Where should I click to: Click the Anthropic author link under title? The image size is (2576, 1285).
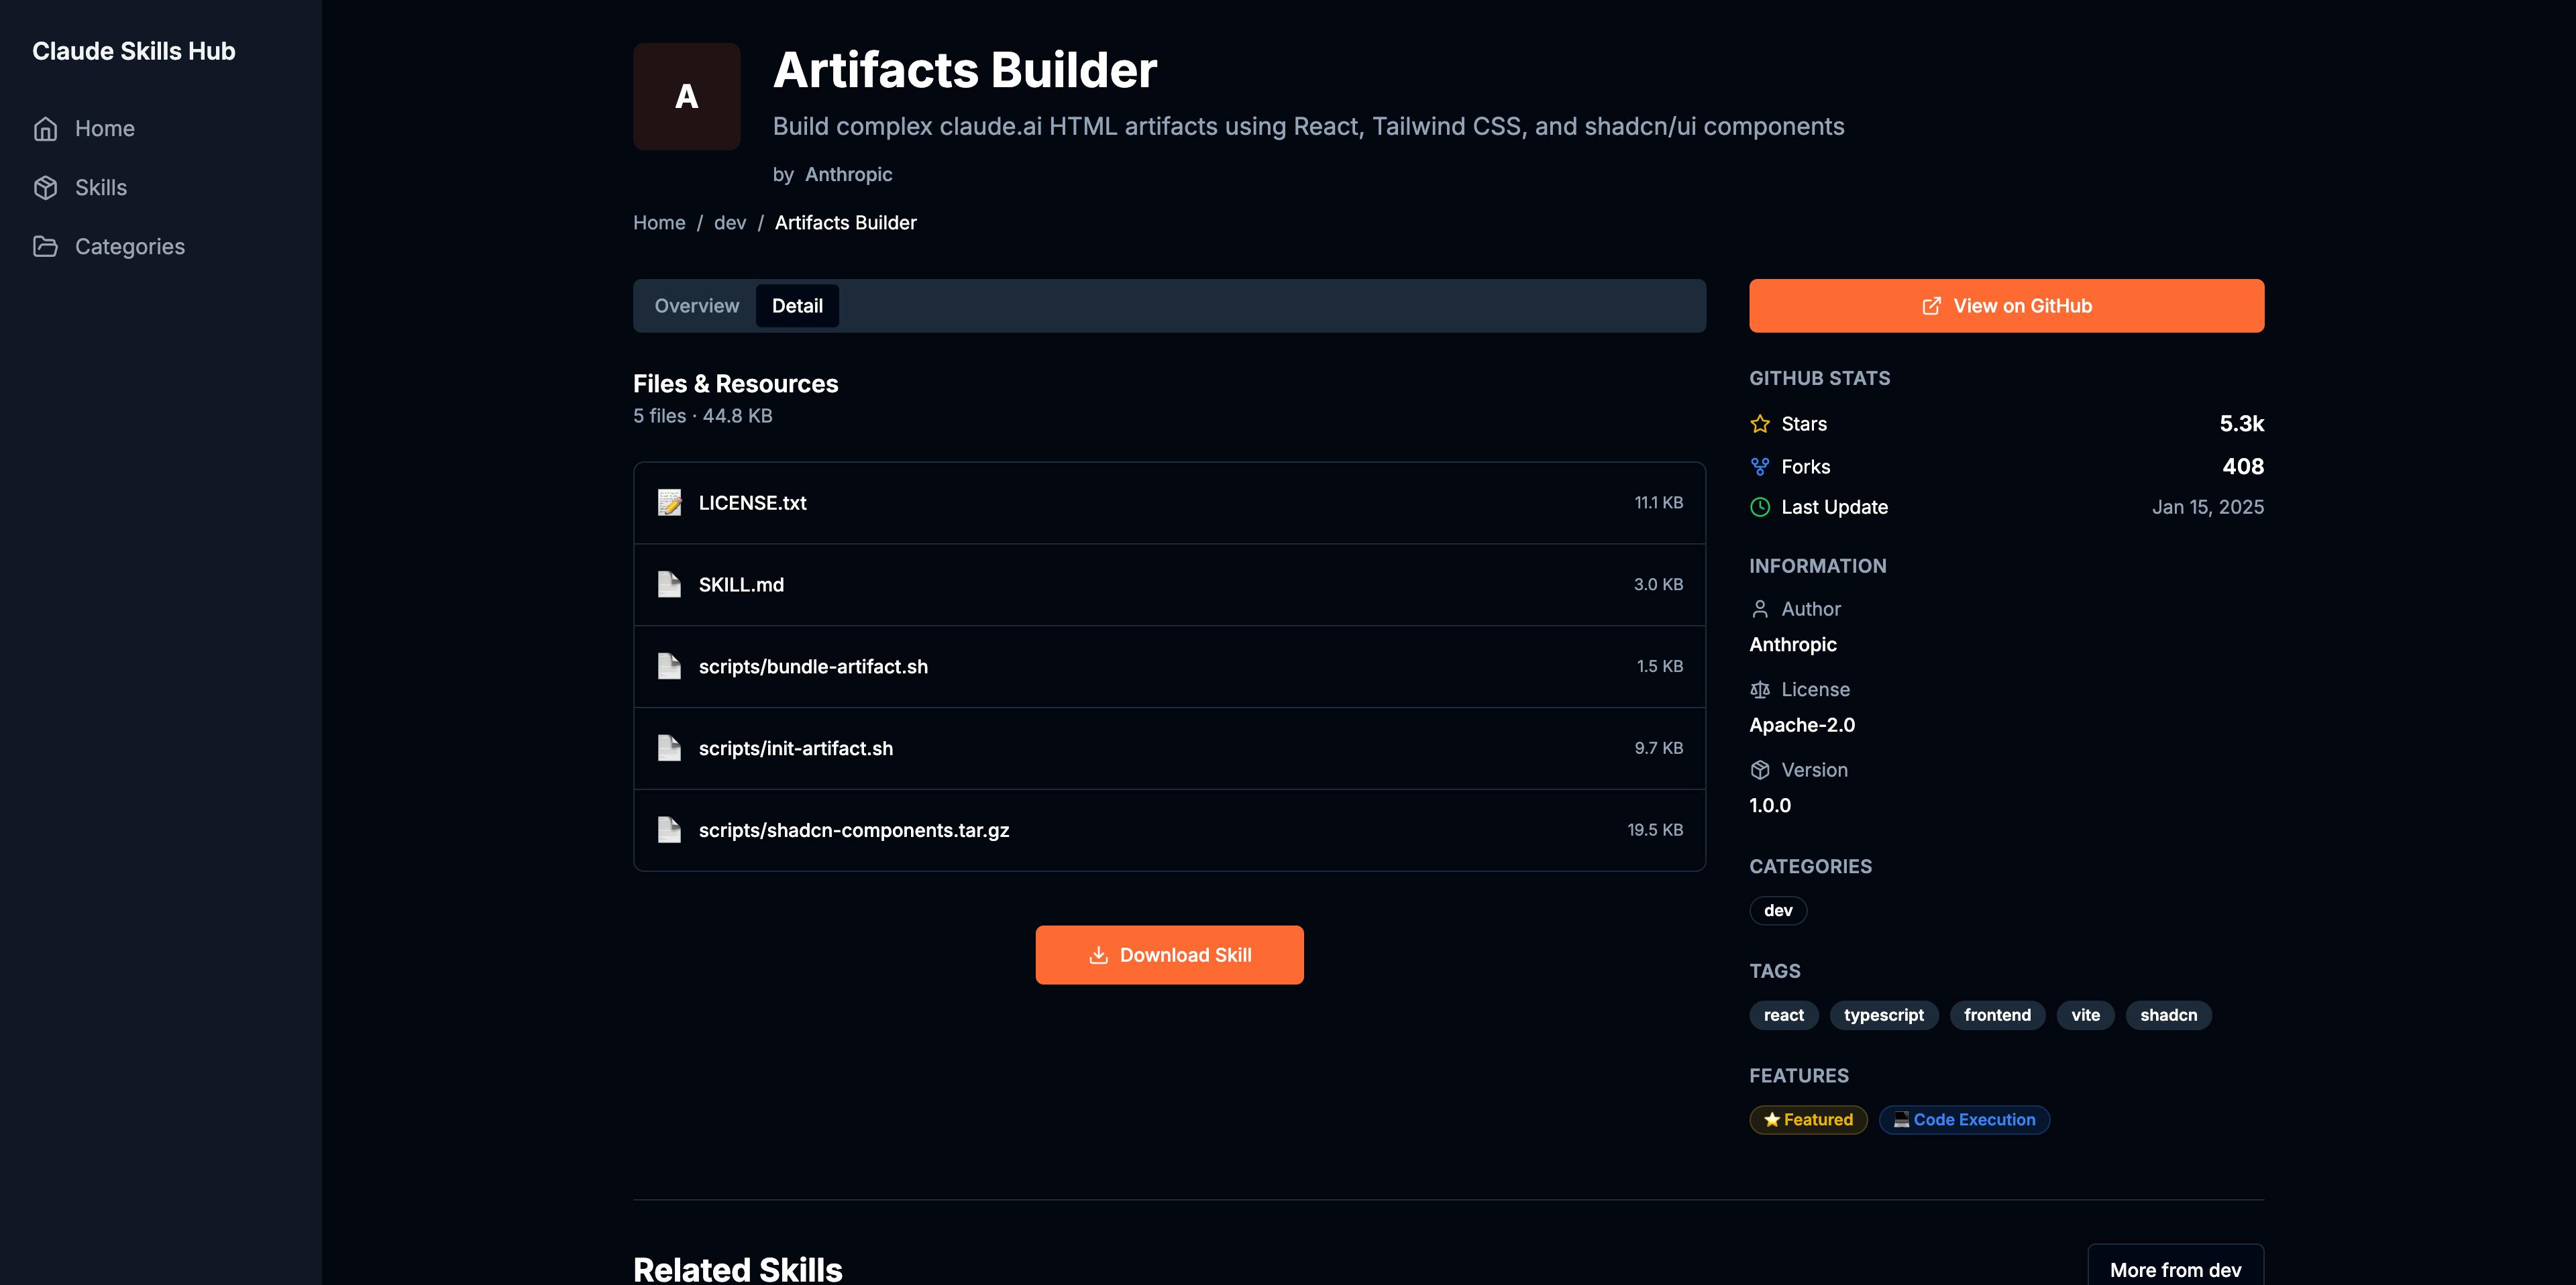(848, 175)
